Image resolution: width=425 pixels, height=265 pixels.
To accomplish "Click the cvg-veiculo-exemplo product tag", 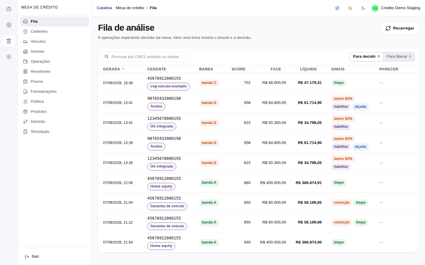I will [x=169, y=87].
